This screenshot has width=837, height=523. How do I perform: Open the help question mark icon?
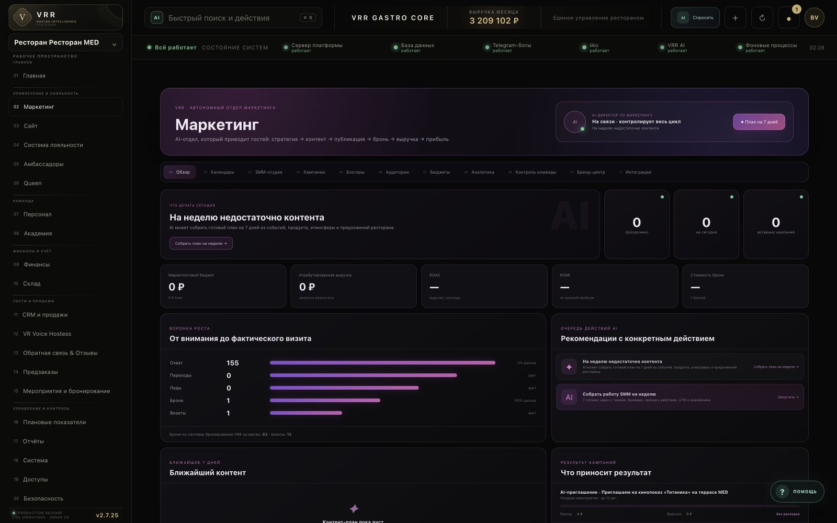[x=782, y=492]
